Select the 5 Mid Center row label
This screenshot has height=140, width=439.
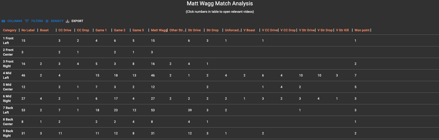8,87
